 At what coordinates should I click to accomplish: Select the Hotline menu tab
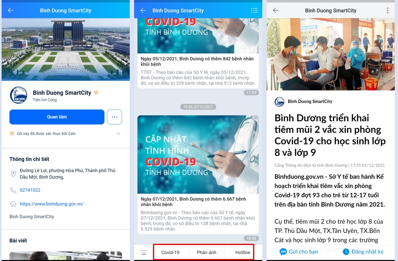[x=243, y=252]
